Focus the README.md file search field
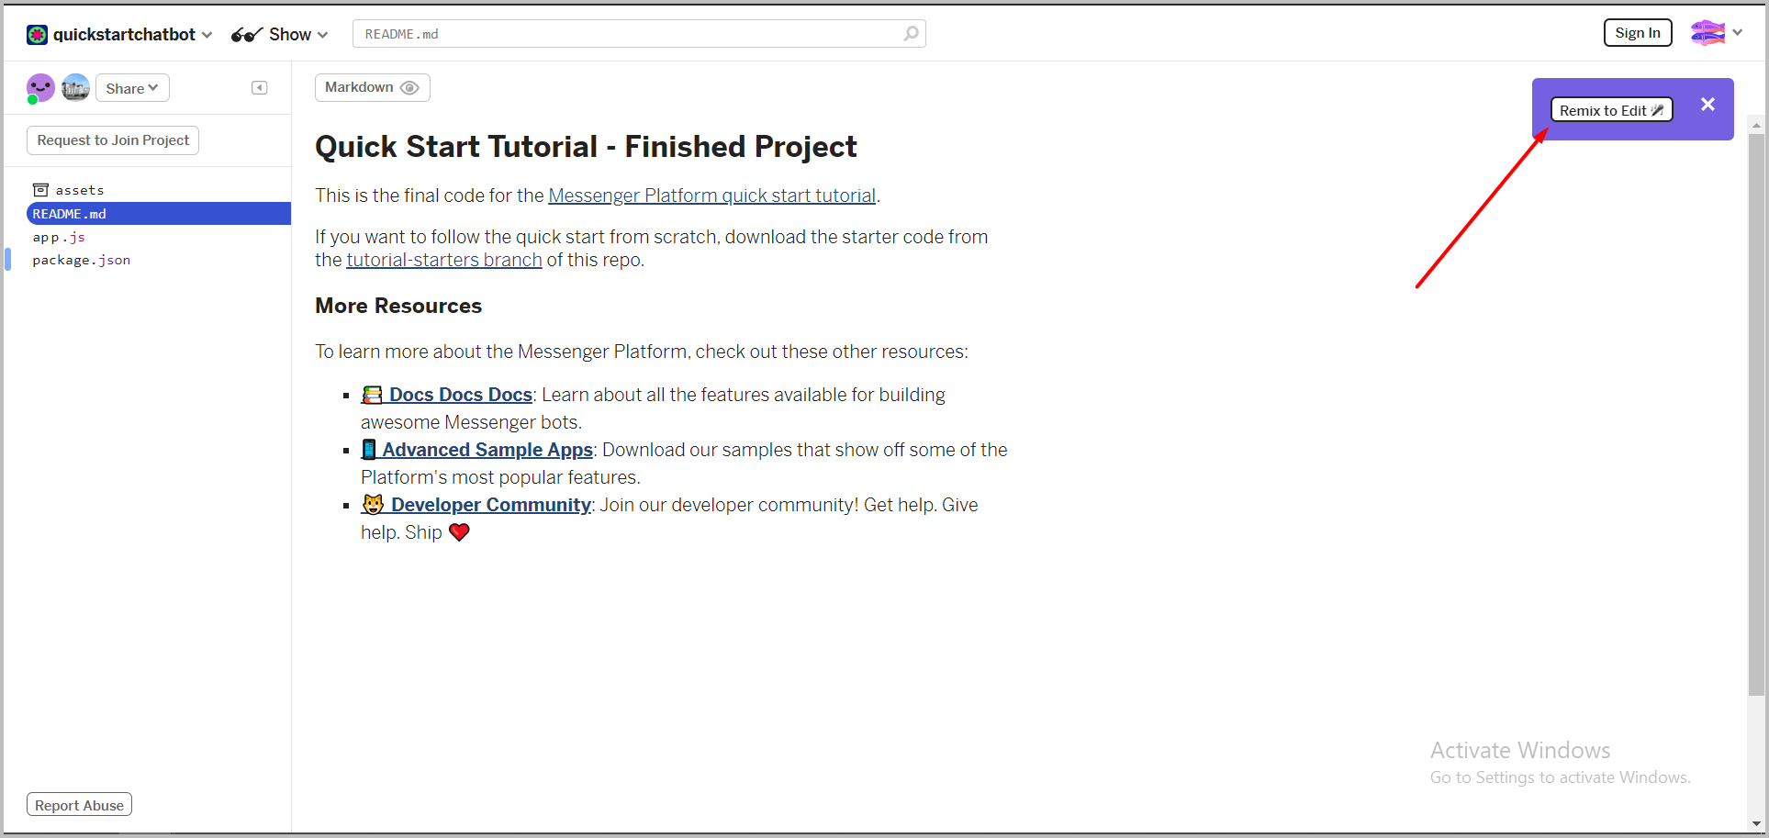 click(x=639, y=34)
